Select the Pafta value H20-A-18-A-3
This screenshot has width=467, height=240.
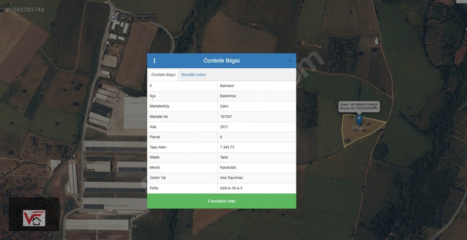click(231, 188)
